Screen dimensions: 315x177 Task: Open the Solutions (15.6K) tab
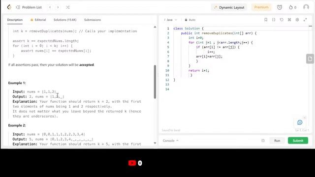(x=65, y=20)
